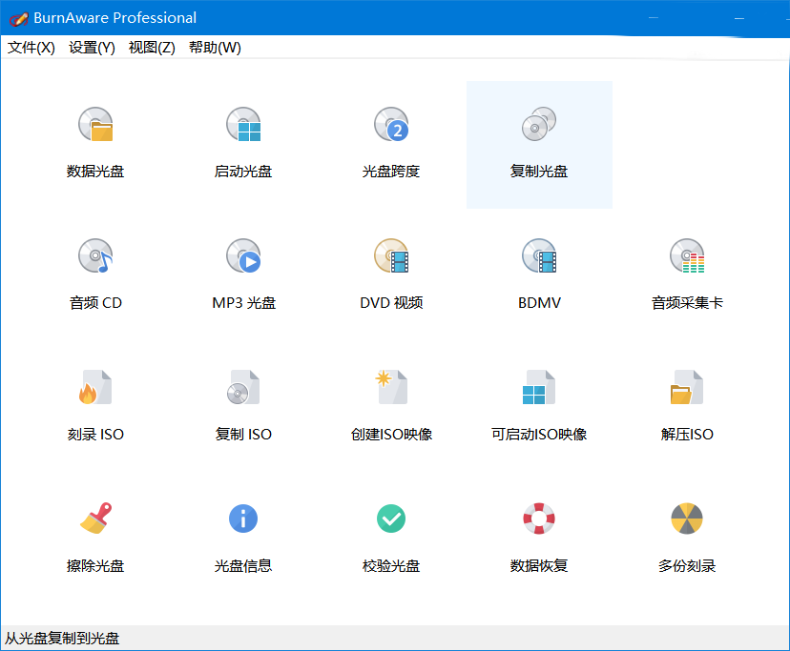This screenshot has height=651, width=790.
Task: Show 光盘信息 disc info tool
Action: click(243, 538)
